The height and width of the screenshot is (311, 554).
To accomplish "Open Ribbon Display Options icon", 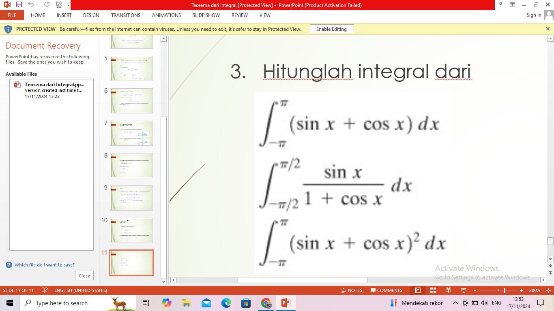I will (x=513, y=4).
